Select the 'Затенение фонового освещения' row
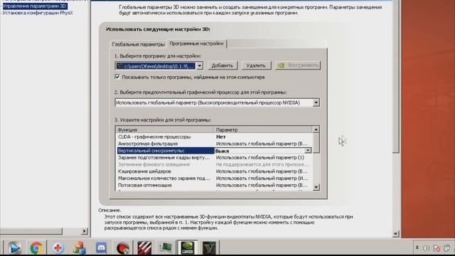 [x=214, y=164]
